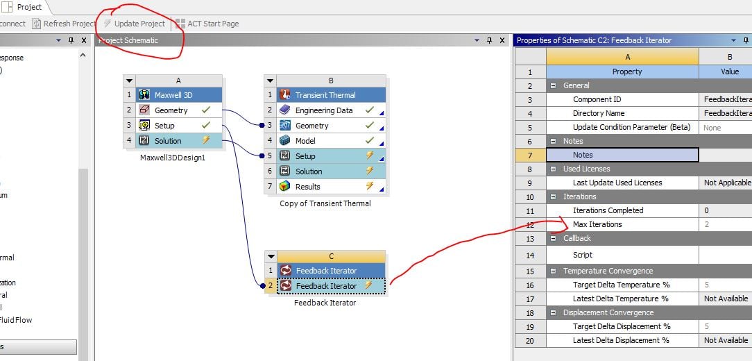Open ACT Start Page
This screenshot has height=361, width=752.
[x=207, y=24]
